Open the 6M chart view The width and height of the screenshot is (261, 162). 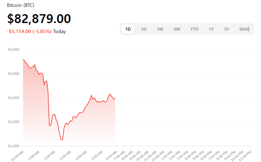point(177,29)
